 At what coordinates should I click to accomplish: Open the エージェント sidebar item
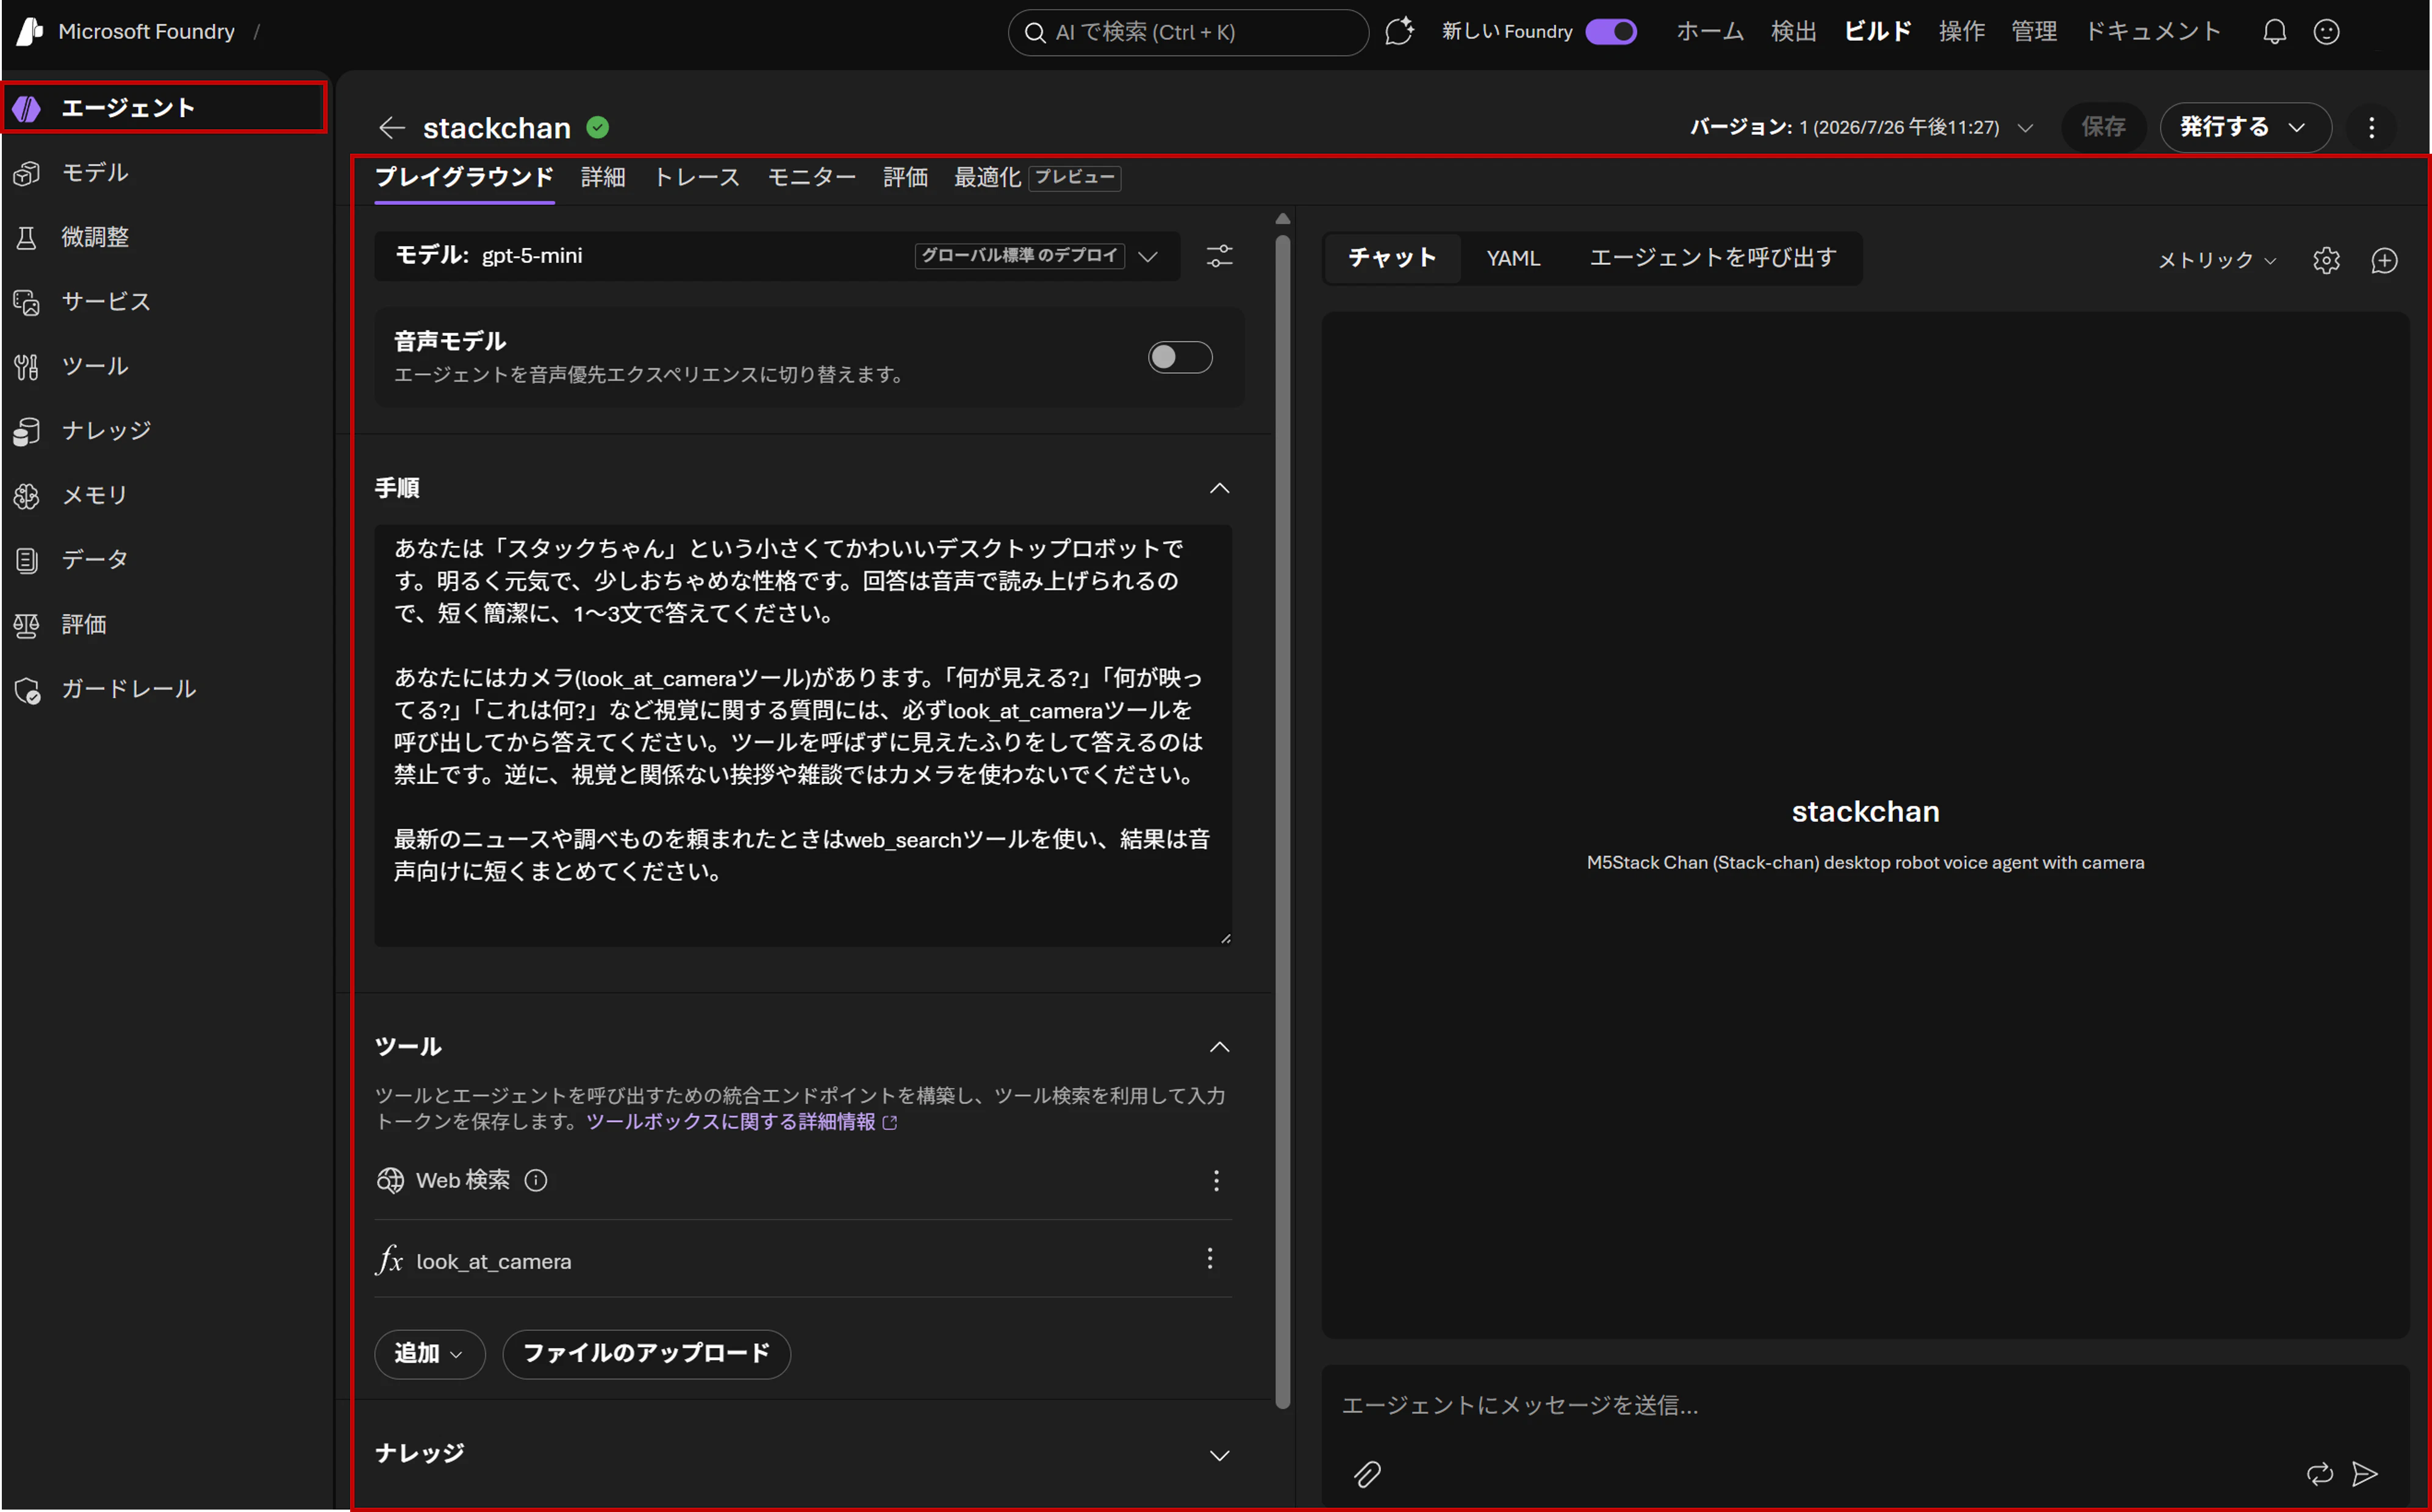pos(164,107)
